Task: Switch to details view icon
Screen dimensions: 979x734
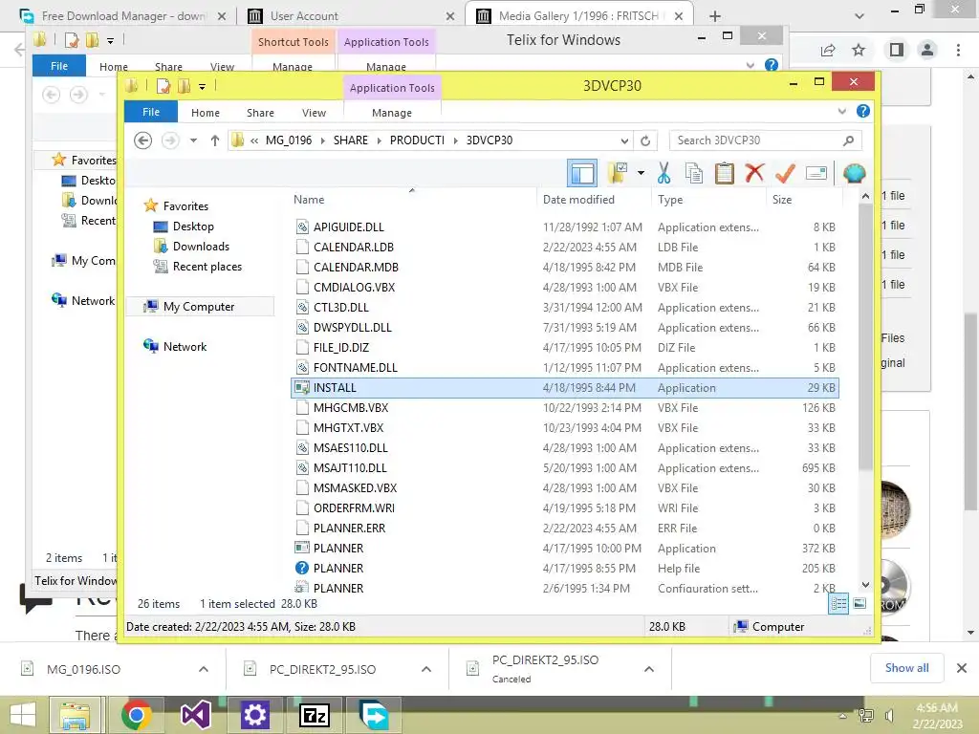Action: click(838, 603)
